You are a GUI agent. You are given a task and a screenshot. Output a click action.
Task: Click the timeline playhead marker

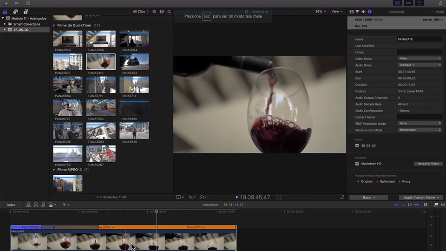[x=157, y=211]
